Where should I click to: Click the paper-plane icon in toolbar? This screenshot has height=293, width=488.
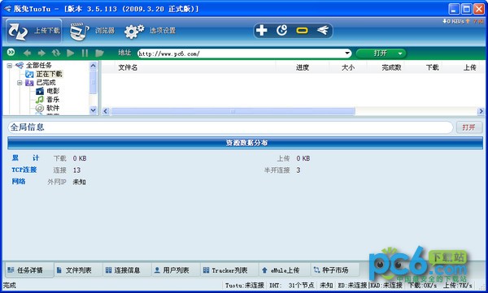tap(323, 31)
